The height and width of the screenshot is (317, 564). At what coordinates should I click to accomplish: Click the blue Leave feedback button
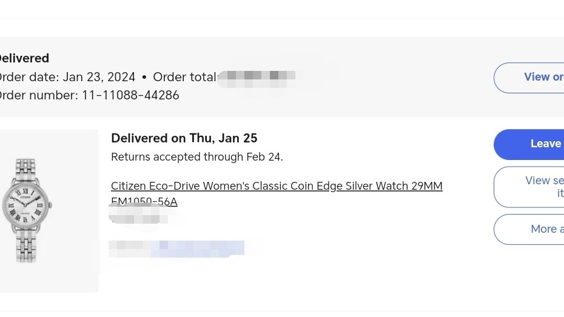[x=529, y=144]
